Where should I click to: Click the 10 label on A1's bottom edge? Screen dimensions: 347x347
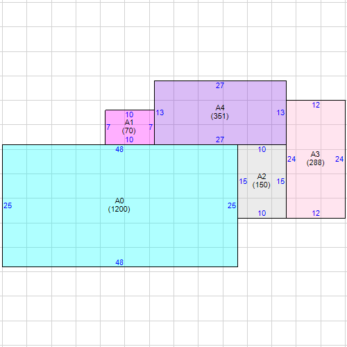click(129, 139)
